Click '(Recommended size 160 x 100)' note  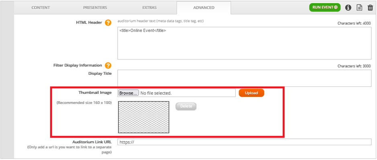84,103
